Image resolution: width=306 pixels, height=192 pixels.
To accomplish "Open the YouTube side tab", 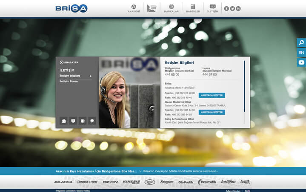I will coord(301,62).
